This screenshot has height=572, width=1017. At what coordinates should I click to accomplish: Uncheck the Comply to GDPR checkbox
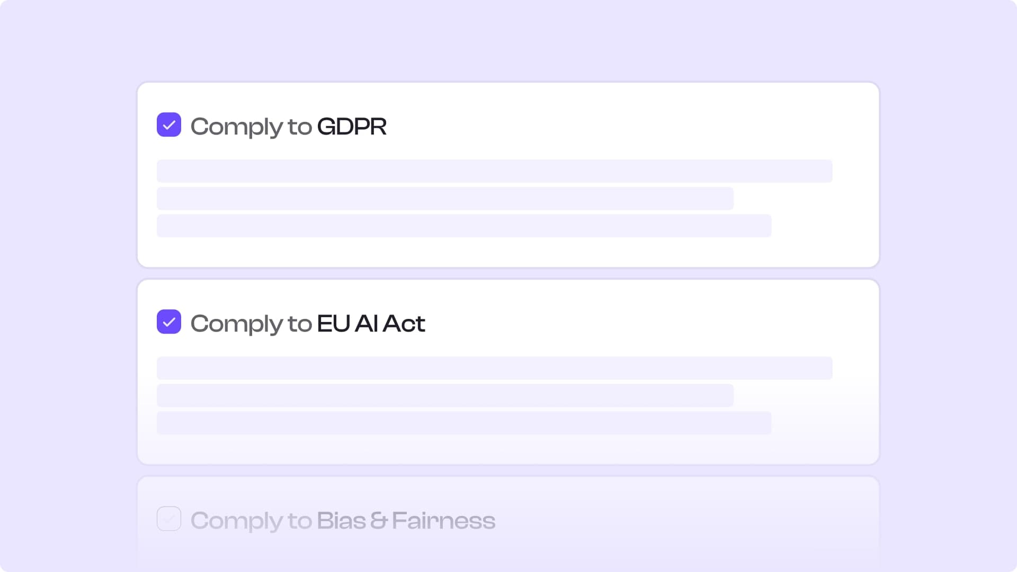tap(169, 125)
